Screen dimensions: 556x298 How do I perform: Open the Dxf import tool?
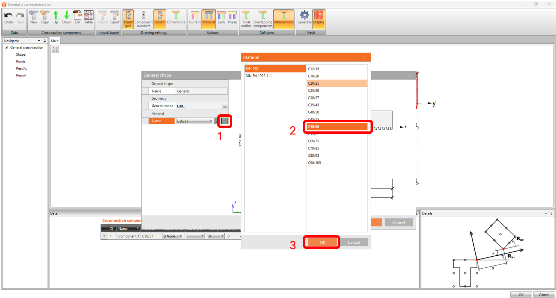pyautogui.click(x=78, y=18)
